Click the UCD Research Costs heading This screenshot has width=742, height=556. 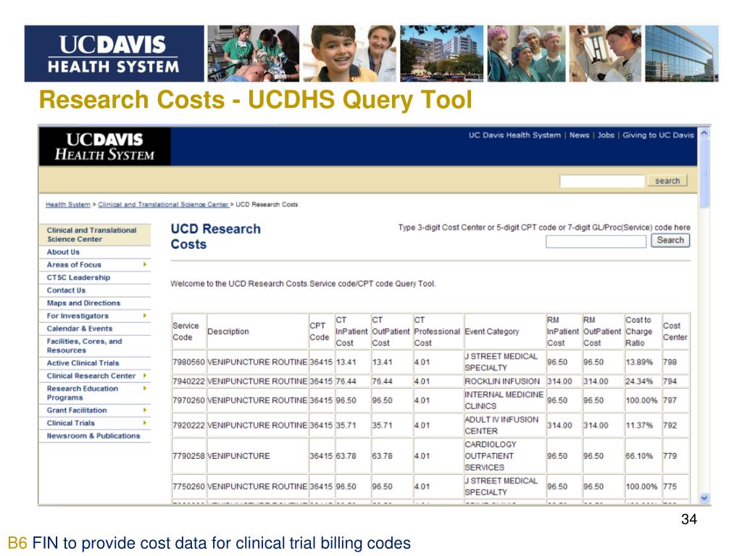pos(215,237)
